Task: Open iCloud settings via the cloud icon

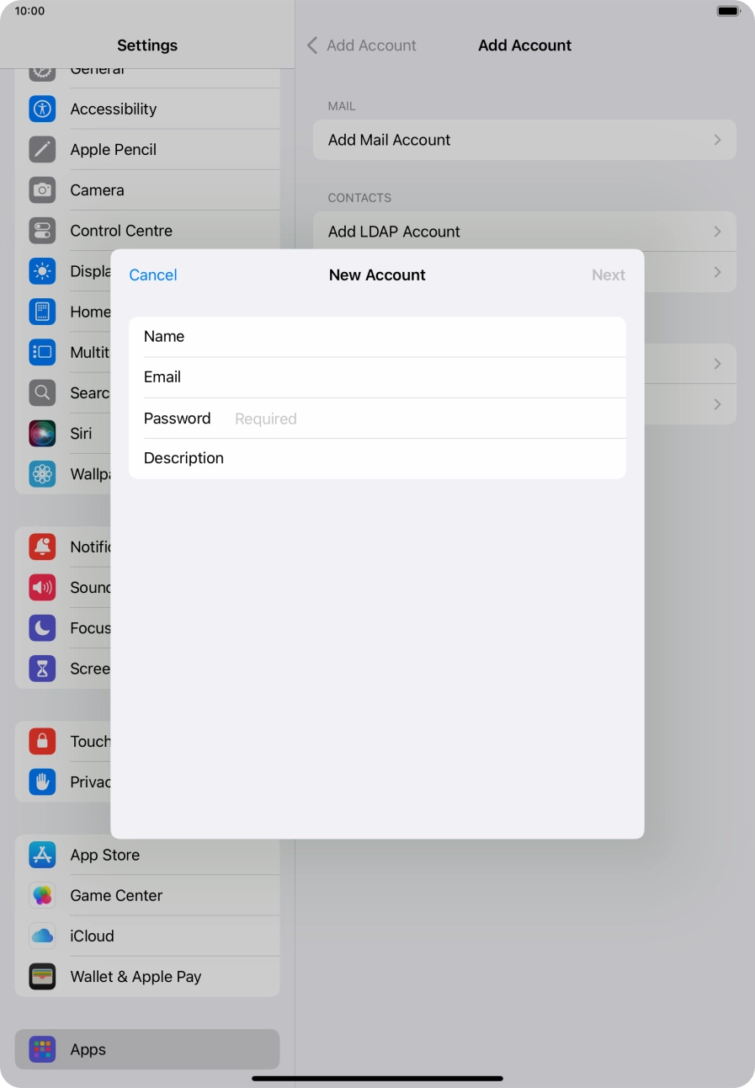Action: (42, 936)
